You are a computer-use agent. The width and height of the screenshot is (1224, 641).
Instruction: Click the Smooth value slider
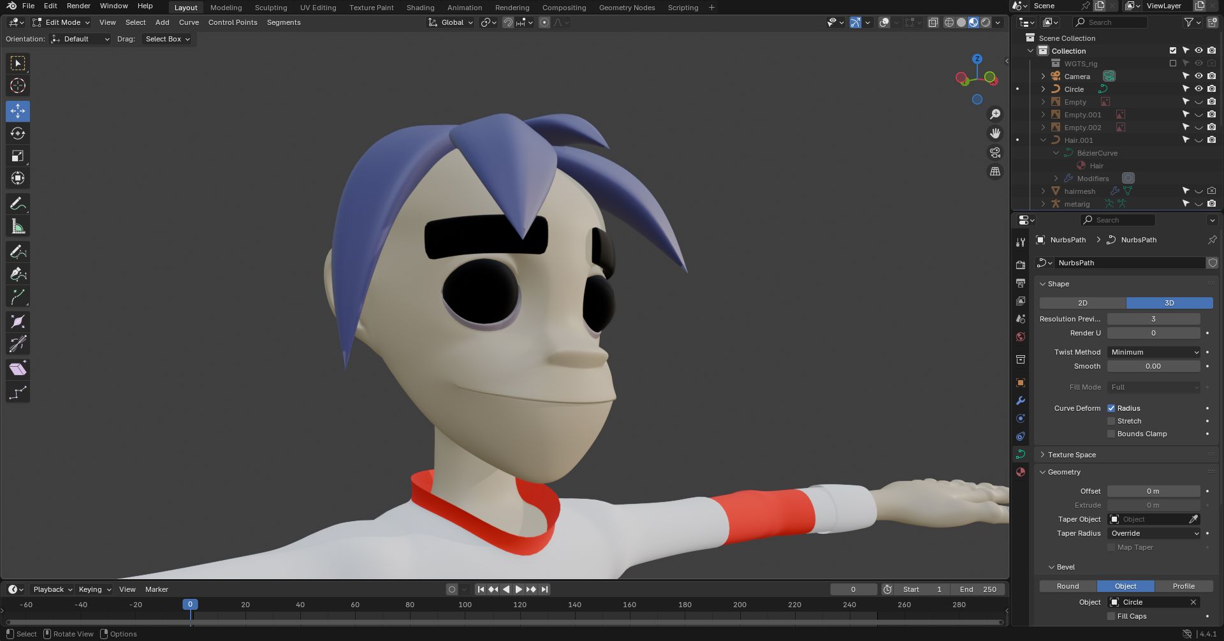[x=1153, y=366]
